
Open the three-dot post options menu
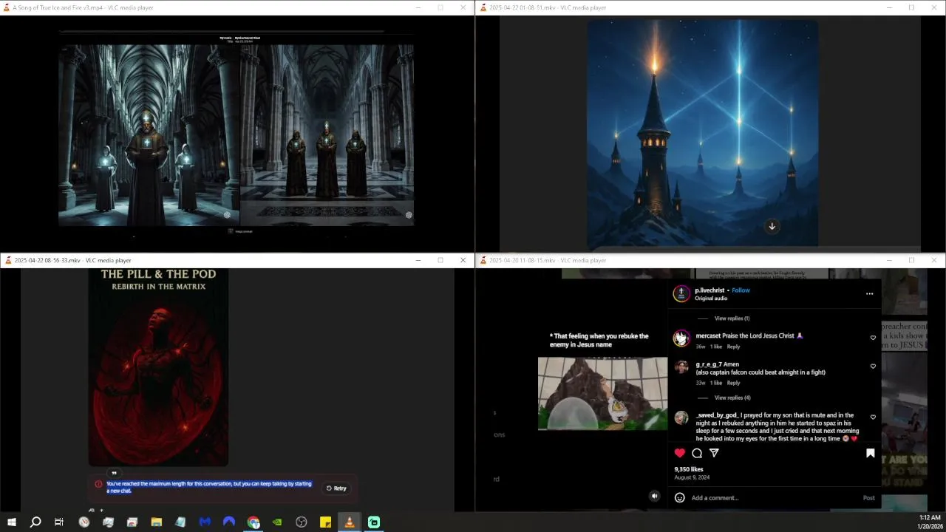869,294
